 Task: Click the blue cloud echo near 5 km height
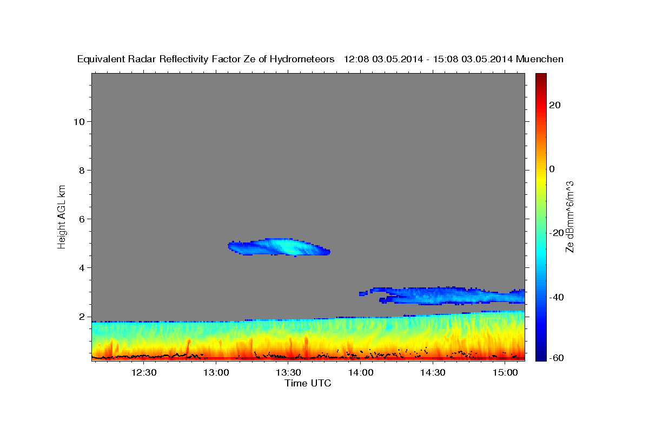coord(279,247)
